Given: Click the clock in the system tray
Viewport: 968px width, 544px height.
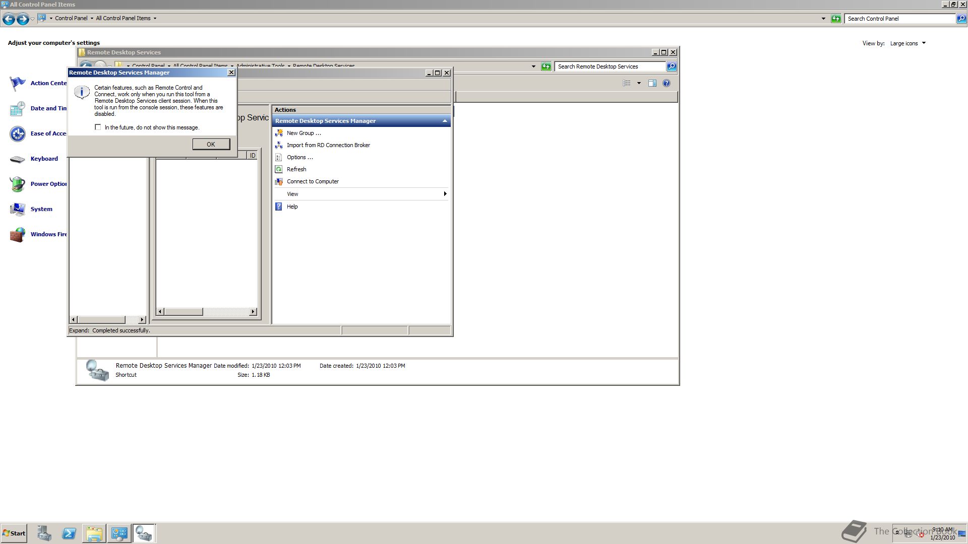Looking at the screenshot, I should [x=942, y=533].
